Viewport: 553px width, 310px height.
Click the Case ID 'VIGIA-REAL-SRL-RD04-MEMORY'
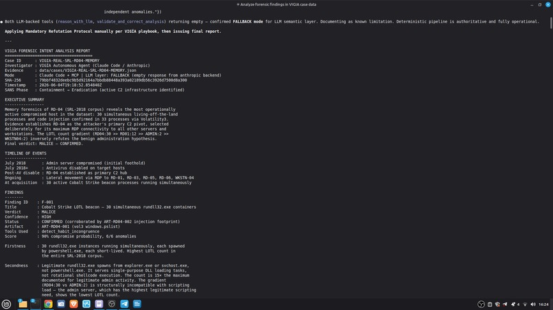coord(69,60)
